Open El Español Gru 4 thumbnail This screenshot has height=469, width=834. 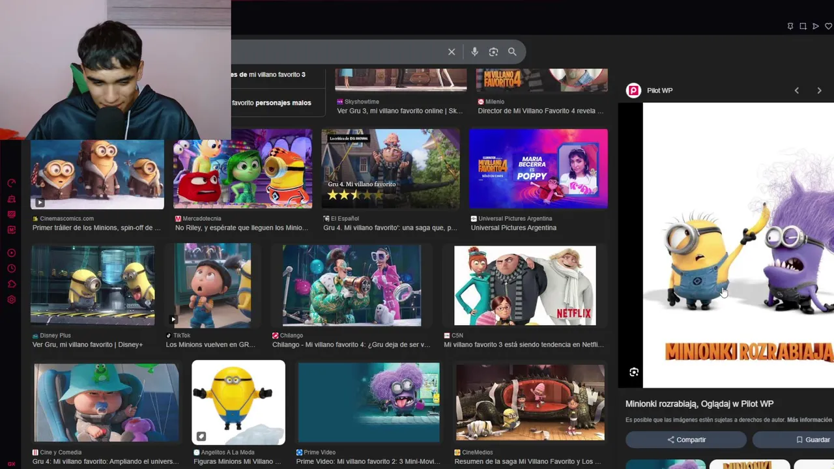click(x=390, y=168)
